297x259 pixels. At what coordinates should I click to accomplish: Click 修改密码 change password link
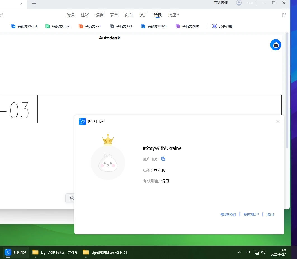(x=228, y=214)
